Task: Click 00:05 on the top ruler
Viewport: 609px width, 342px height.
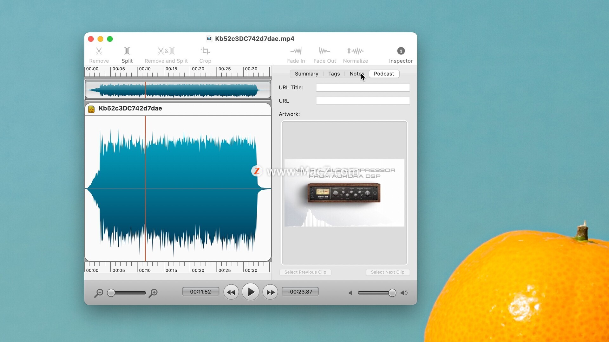Action: 119,69
